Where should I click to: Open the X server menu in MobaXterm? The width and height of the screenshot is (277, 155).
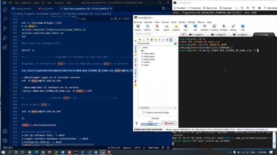165,22
